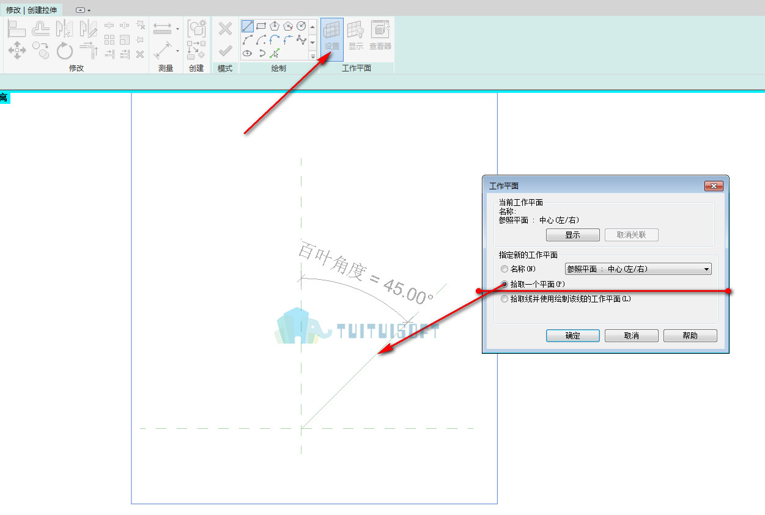This screenshot has width=765, height=515.
Task: Activate the Move tool
Action: pos(17,51)
